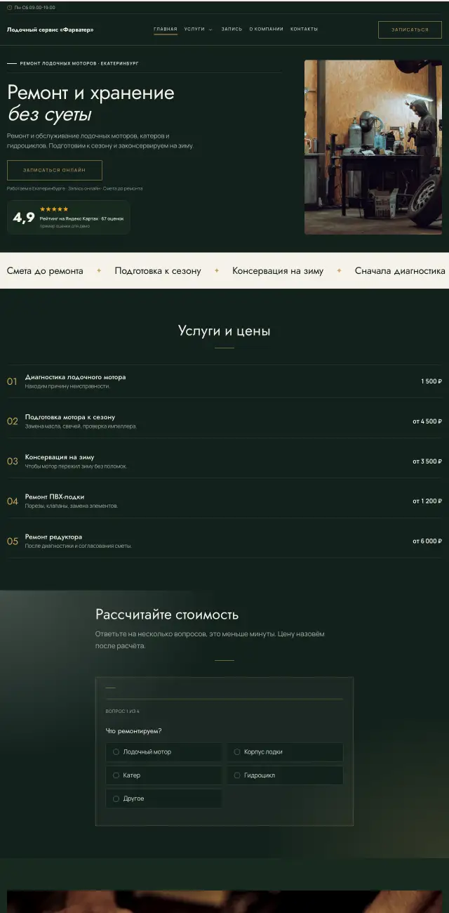Expand the Услуги dropdown chevron in navigation

[x=210, y=29]
